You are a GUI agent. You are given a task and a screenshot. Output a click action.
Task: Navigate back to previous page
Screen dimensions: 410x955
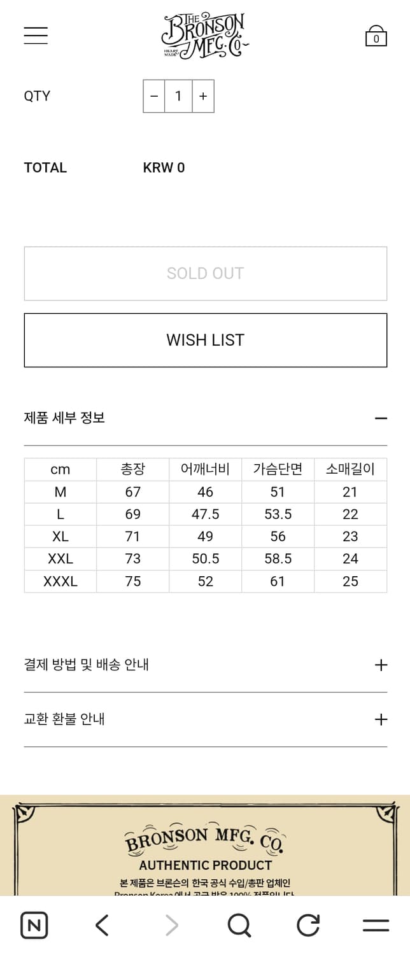[102, 925]
